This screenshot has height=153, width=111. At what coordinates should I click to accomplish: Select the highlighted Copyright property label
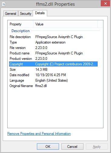16,64
